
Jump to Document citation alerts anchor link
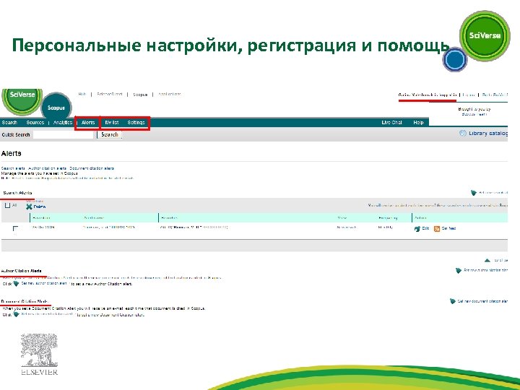pyautogui.click(x=92, y=168)
